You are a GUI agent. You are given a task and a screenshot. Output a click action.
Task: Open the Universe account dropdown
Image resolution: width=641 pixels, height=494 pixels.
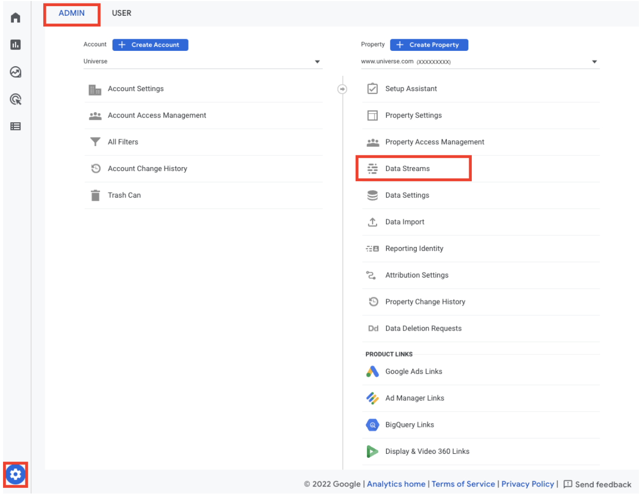tap(203, 62)
